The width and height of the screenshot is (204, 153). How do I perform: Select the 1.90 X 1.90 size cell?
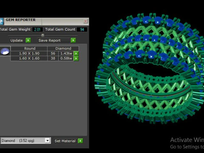[x=29, y=54]
